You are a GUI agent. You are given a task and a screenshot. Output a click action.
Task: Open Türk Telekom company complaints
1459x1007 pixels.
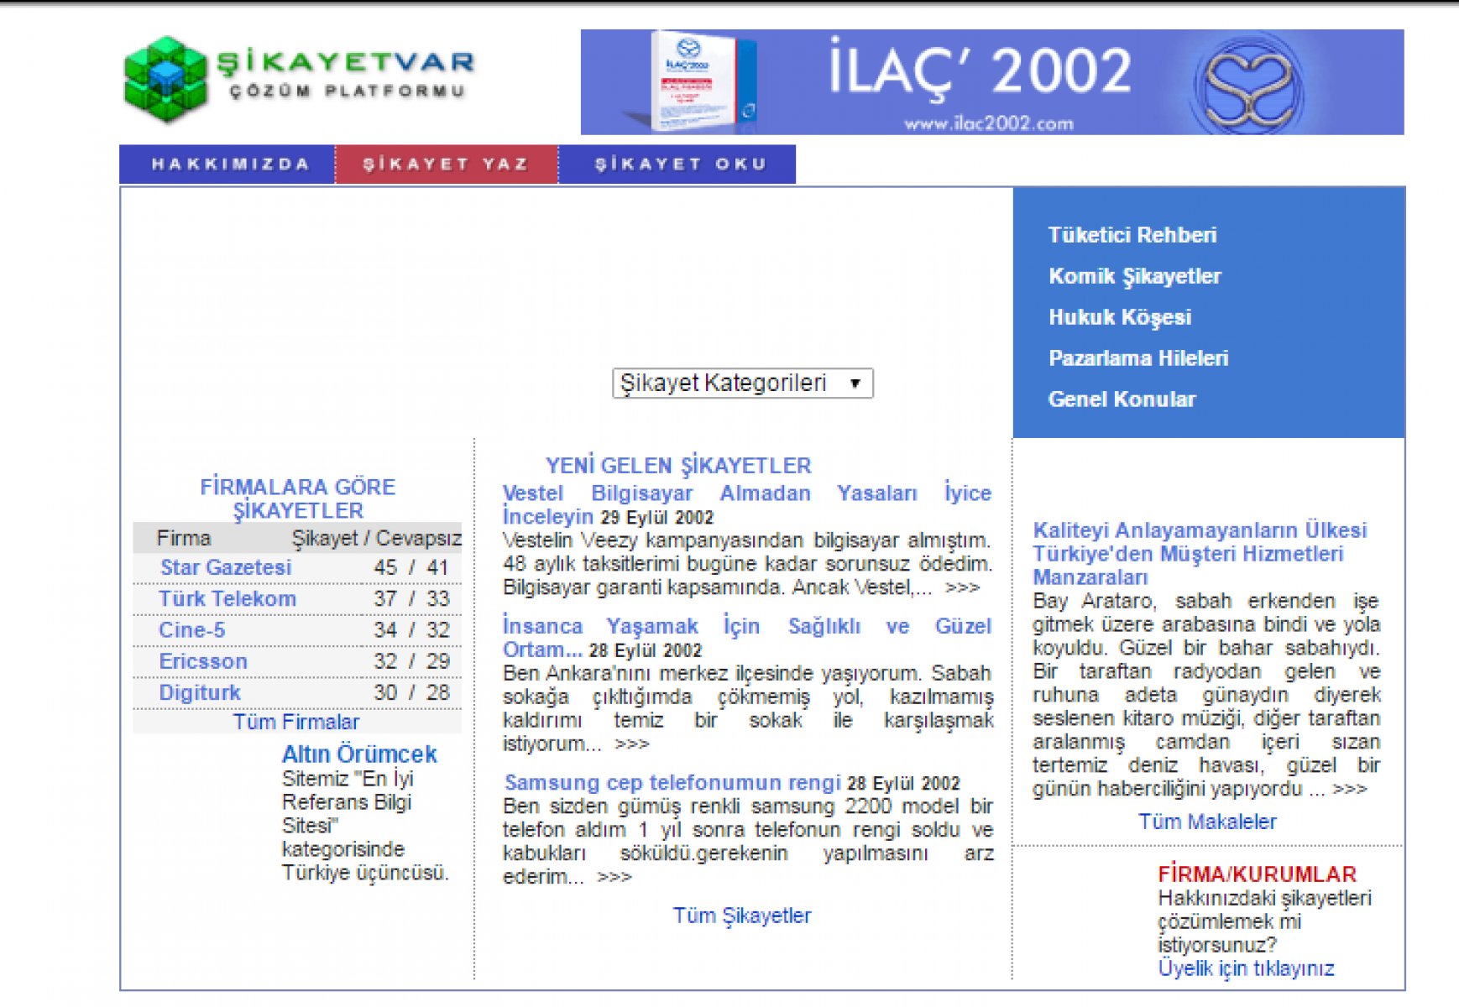coord(227,599)
